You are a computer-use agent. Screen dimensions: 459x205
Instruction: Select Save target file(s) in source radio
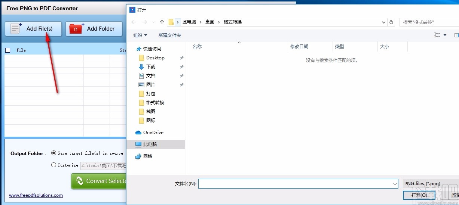click(x=53, y=153)
